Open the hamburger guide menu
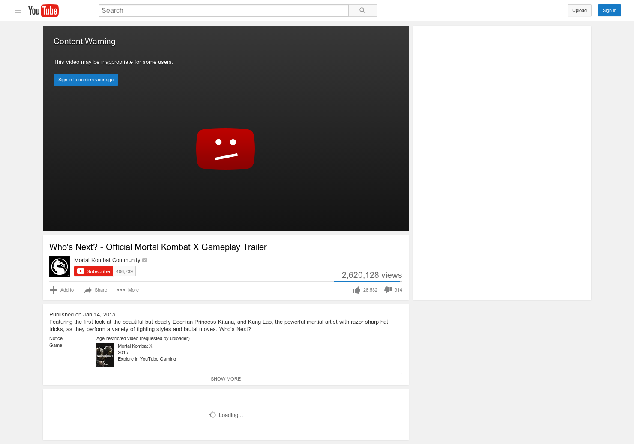This screenshot has height=444, width=634. click(18, 11)
